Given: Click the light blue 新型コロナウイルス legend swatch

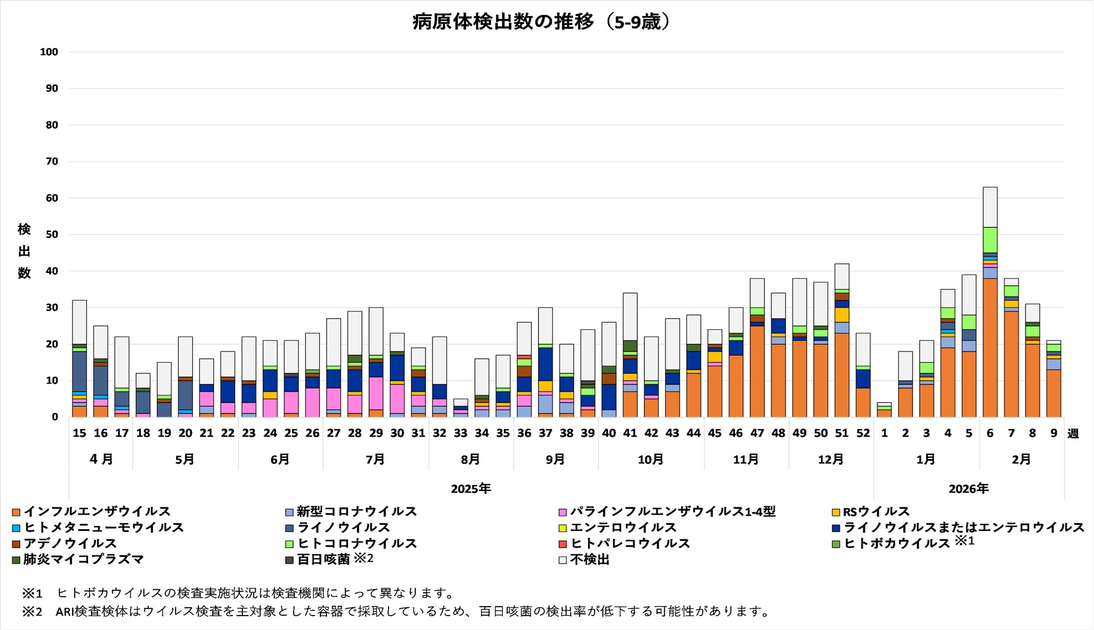Looking at the screenshot, I should point(289,512).
